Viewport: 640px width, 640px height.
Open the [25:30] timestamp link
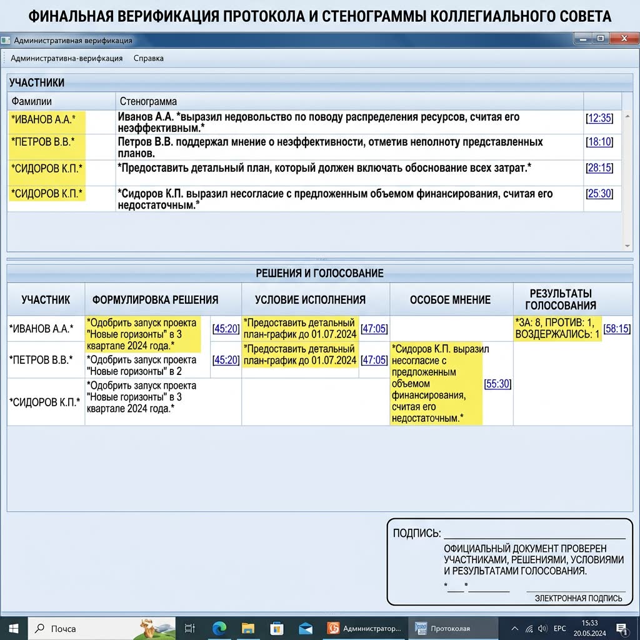pos(599,194)
